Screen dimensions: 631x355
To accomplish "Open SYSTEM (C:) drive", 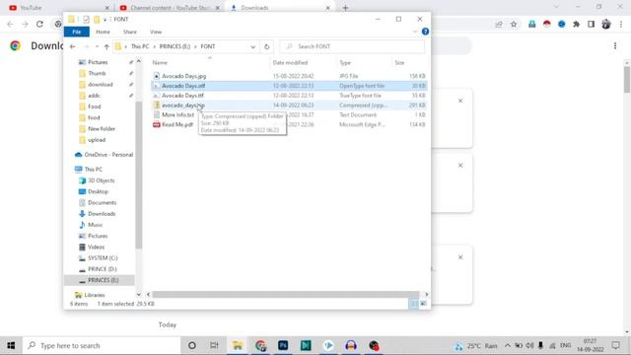I will [103, 258].
